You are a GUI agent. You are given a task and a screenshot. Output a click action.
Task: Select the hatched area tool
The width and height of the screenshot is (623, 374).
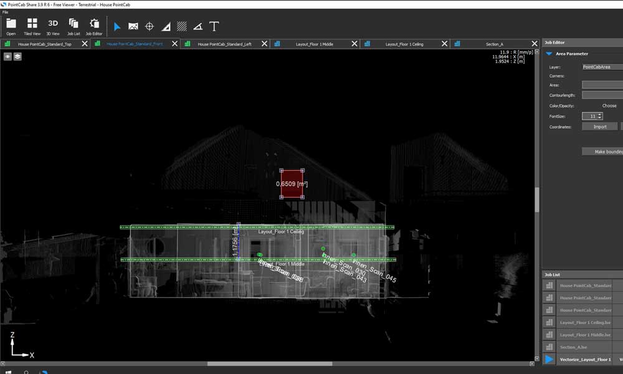[x=182, y=27]
